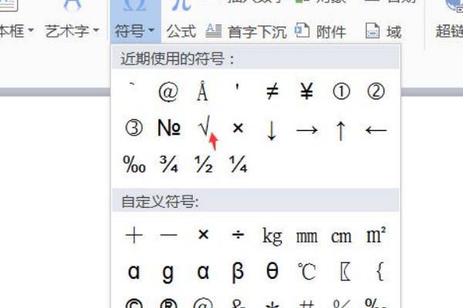
Task: Insert the ↓ down arrow symbol
Action: (x=272, y=130)
